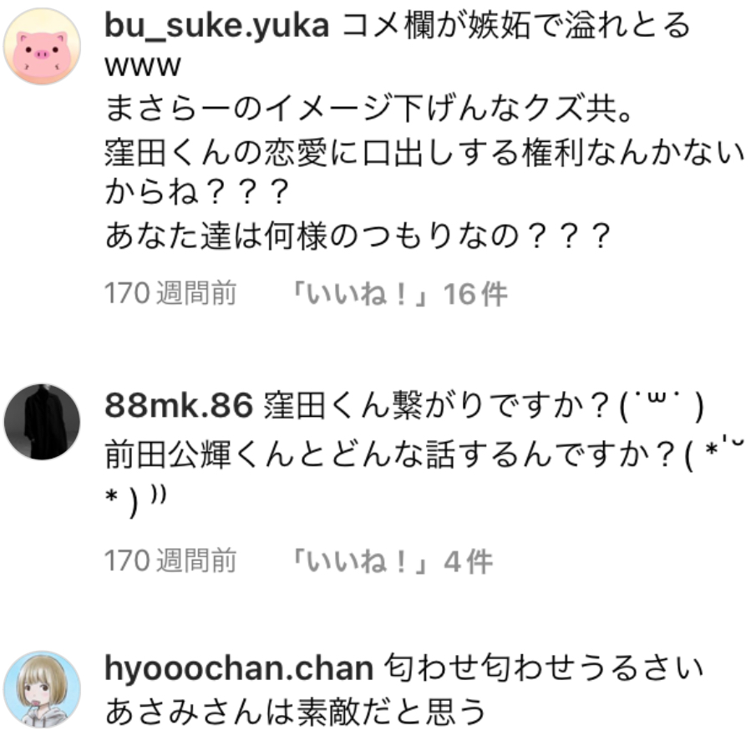Select comment text 匂わせ匂わせうるさい
The image size is (751, 741).
tap(544, 668)
